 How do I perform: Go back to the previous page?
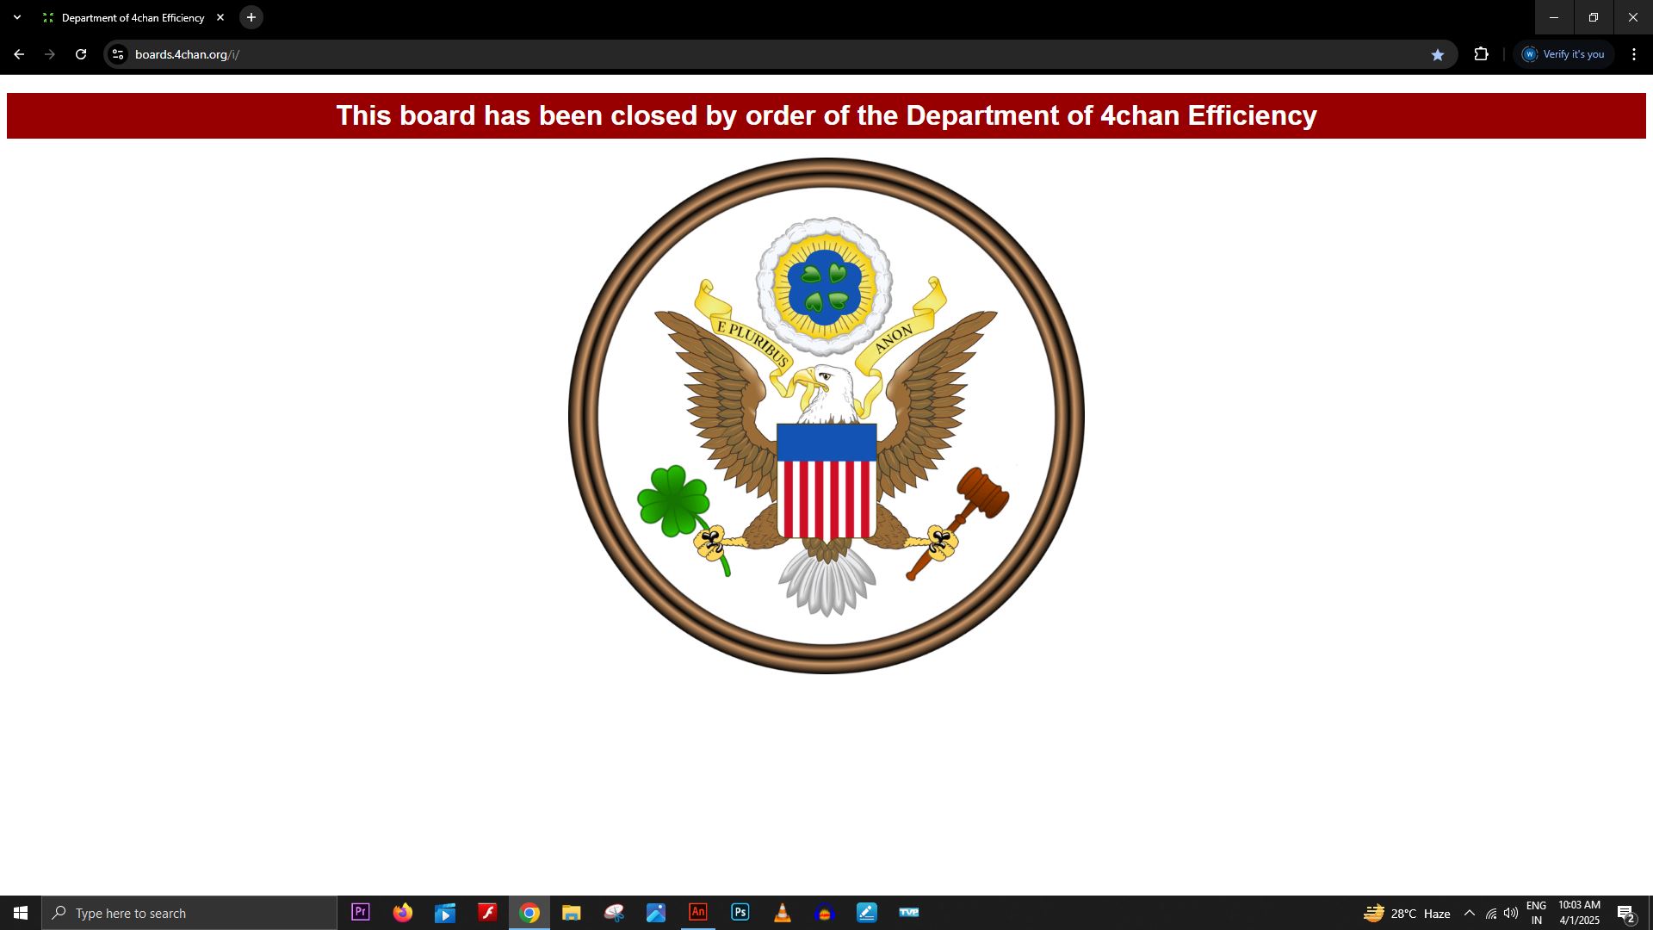coord(19,54)
